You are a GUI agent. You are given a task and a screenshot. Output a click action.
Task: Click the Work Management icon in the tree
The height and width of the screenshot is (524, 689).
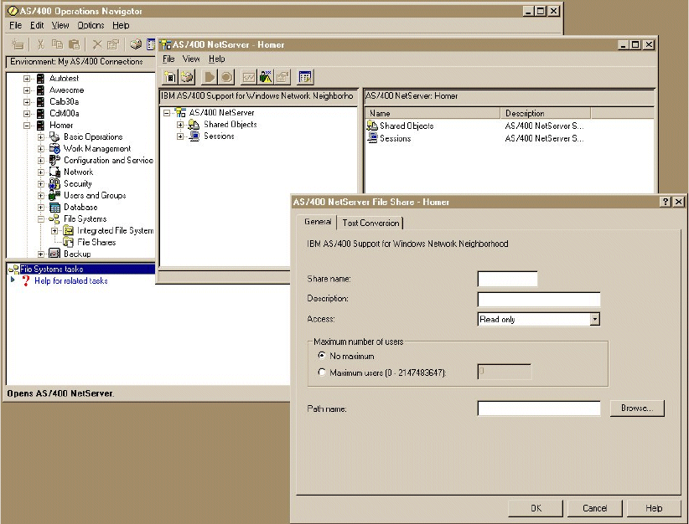[54, 149]
